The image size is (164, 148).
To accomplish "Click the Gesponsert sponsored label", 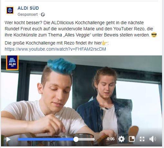I will point(28,15).
